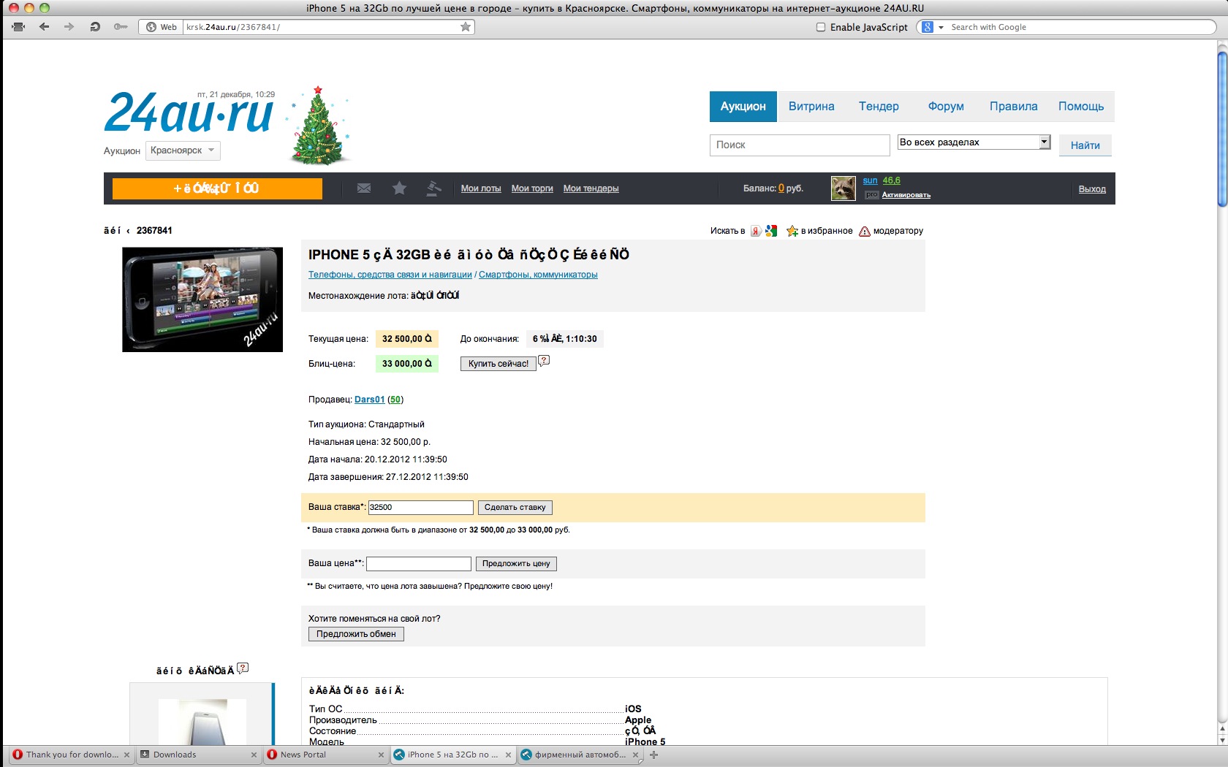Open 'Смартфоны, коммуникаторы' category link
Viewport: 1228px width, 767px height.
tap(538, 275)
